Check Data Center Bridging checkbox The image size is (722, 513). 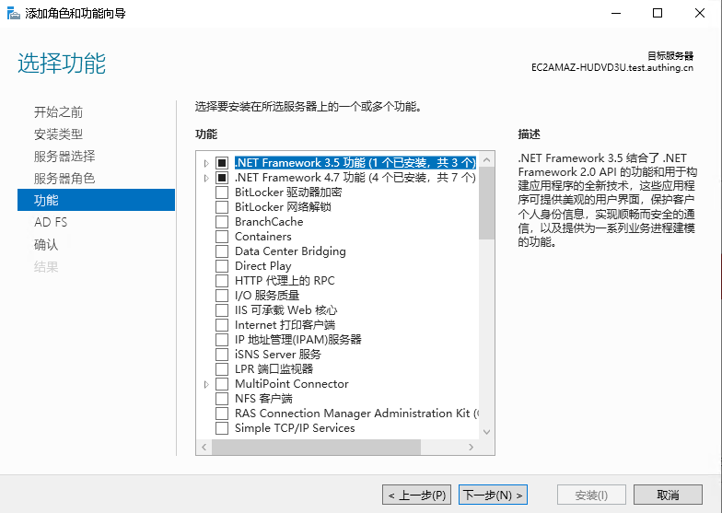coord(222,251)
